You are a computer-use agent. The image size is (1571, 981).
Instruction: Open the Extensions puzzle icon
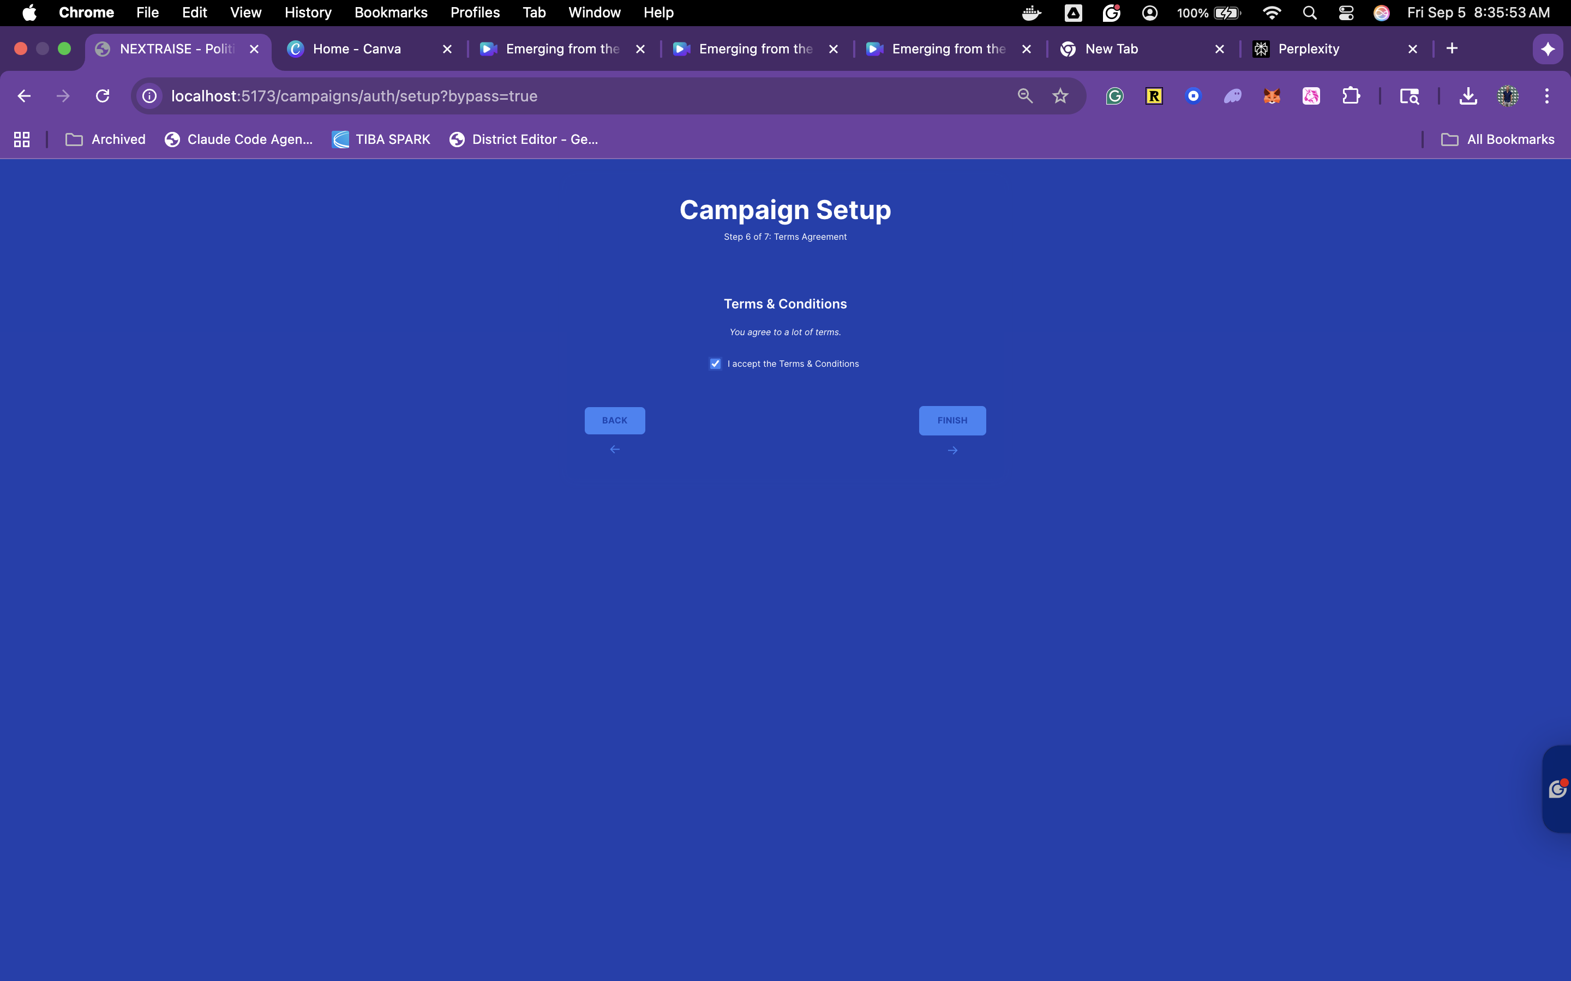click(1351, 96)
